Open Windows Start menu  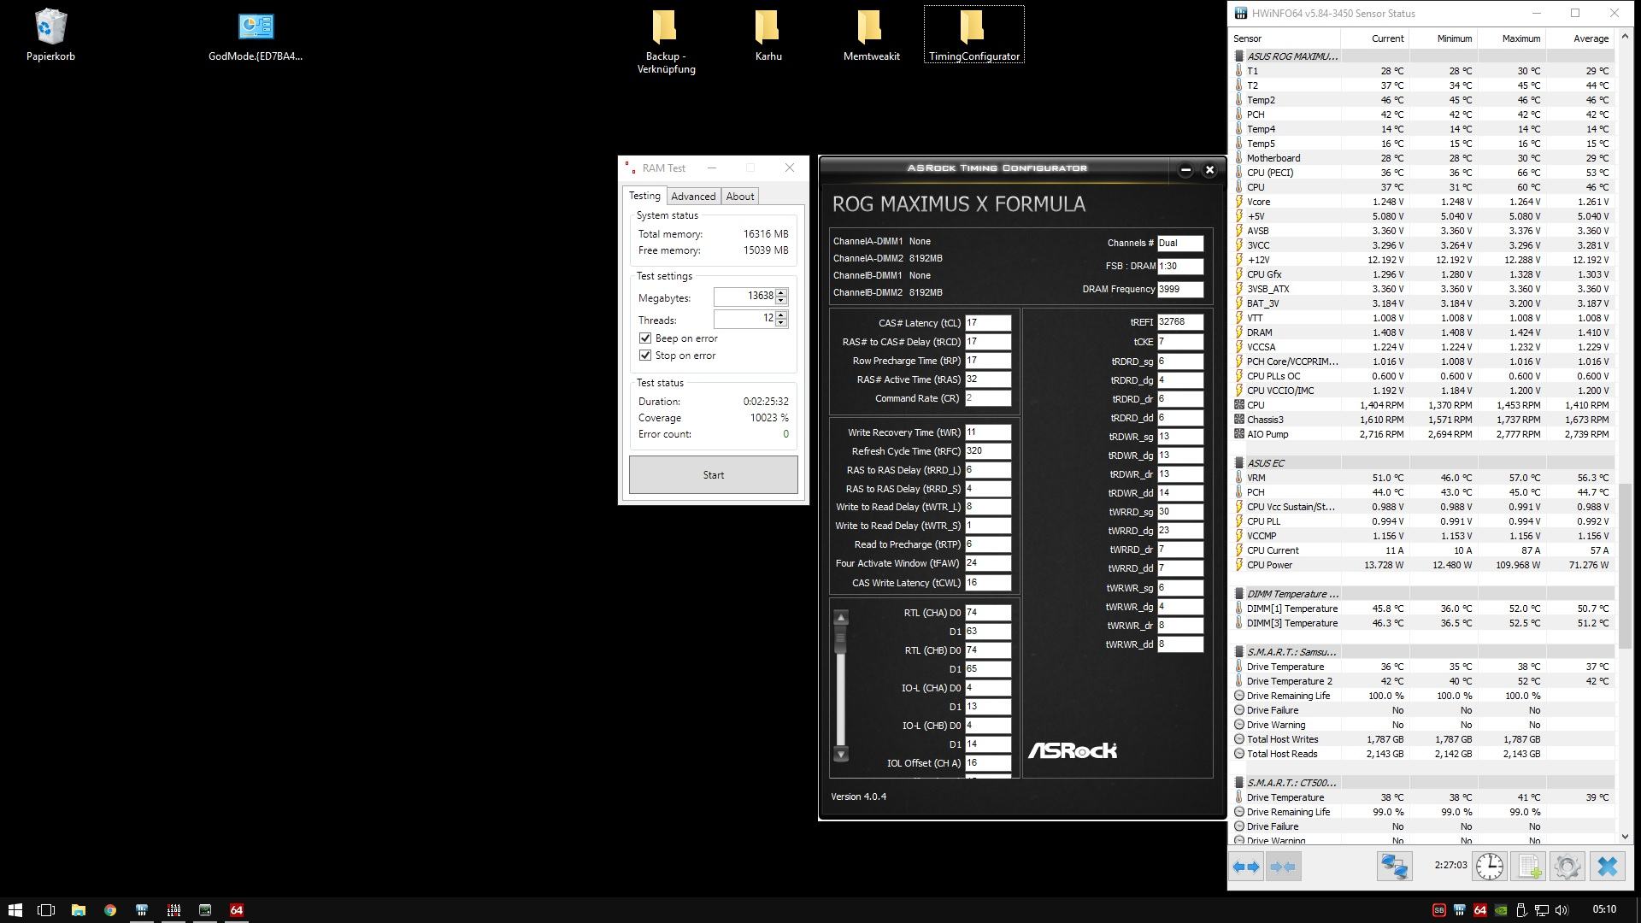pos(15,910)
